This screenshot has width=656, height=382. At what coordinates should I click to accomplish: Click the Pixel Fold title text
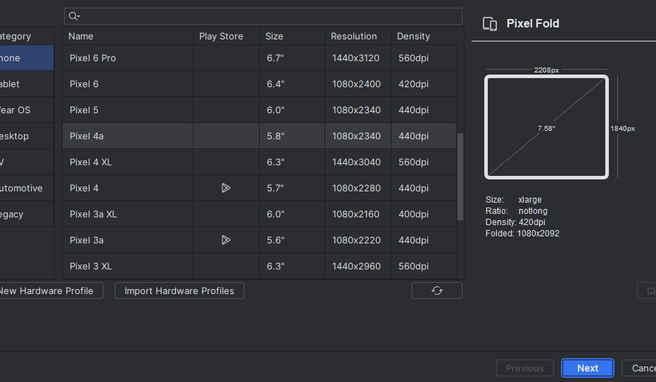[533, 23]
